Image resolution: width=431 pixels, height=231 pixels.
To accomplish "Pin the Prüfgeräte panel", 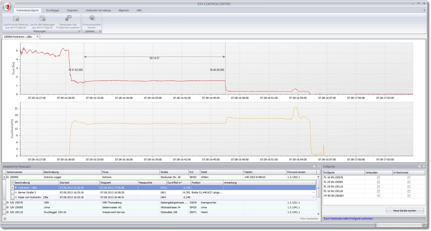I will point(424,167).
